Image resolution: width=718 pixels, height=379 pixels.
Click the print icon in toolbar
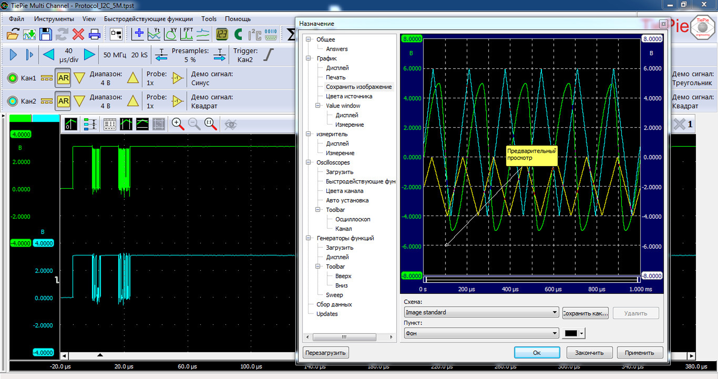(x=94, y=34)
